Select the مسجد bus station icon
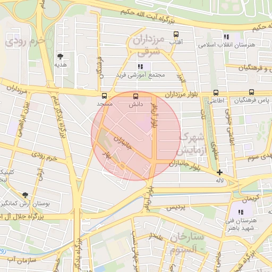Screen dimensions: 272x272 (104, 96)
